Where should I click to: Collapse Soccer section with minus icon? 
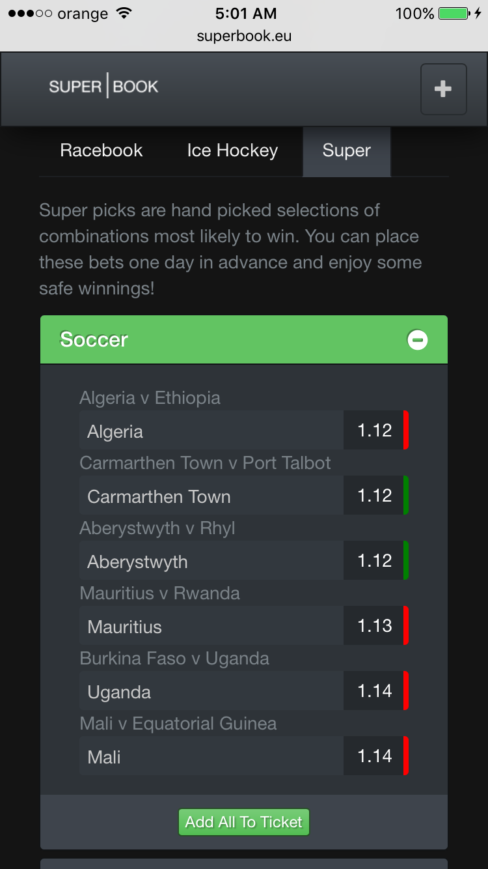click(x=417, y=339)
